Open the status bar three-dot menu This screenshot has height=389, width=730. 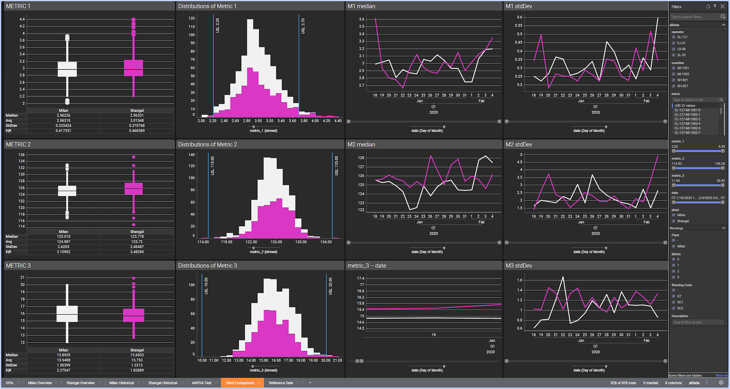[x=707, y=383]
